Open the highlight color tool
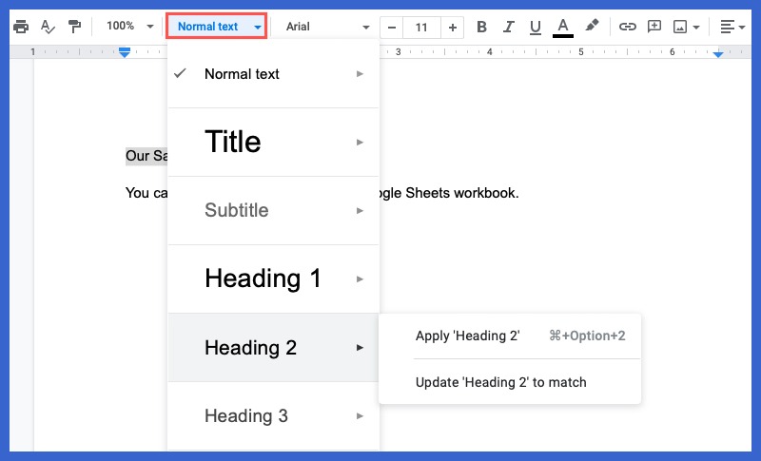The height and width of the screenshot is (461, 761). tap(592, 26)
